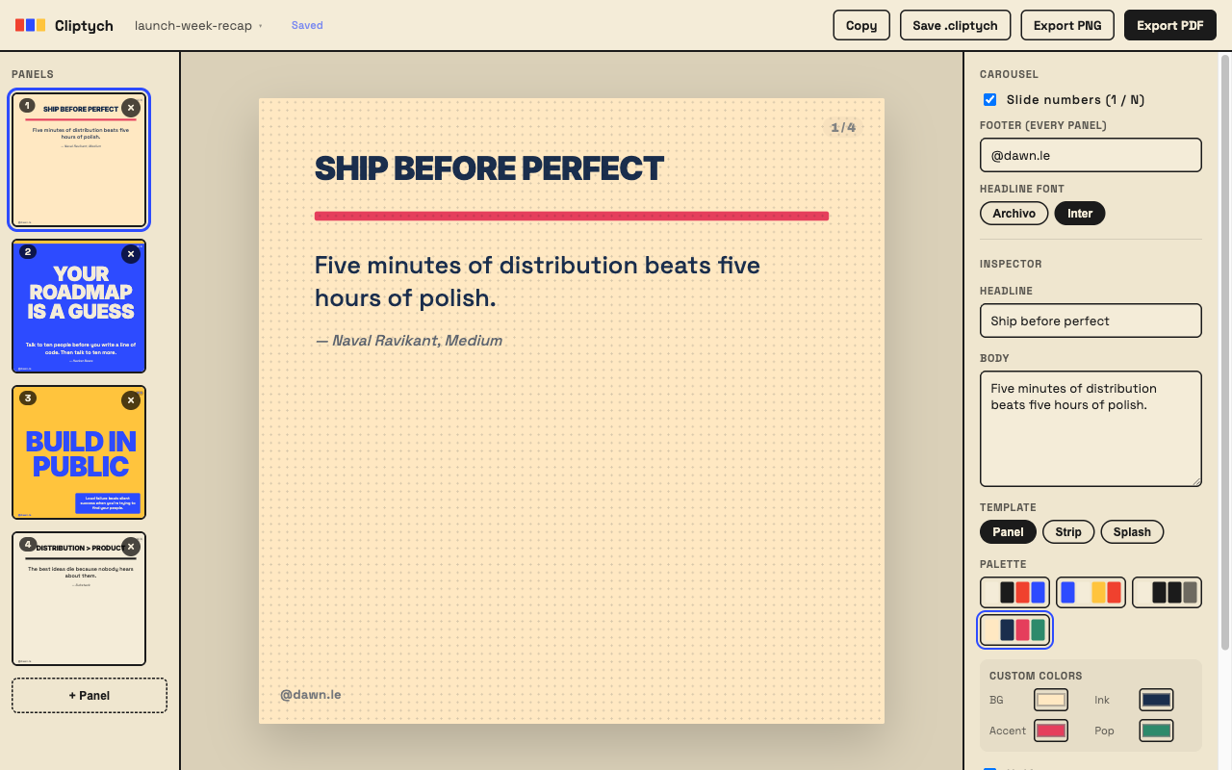
Task: Click the Copy button
Action: click(861, 25)
